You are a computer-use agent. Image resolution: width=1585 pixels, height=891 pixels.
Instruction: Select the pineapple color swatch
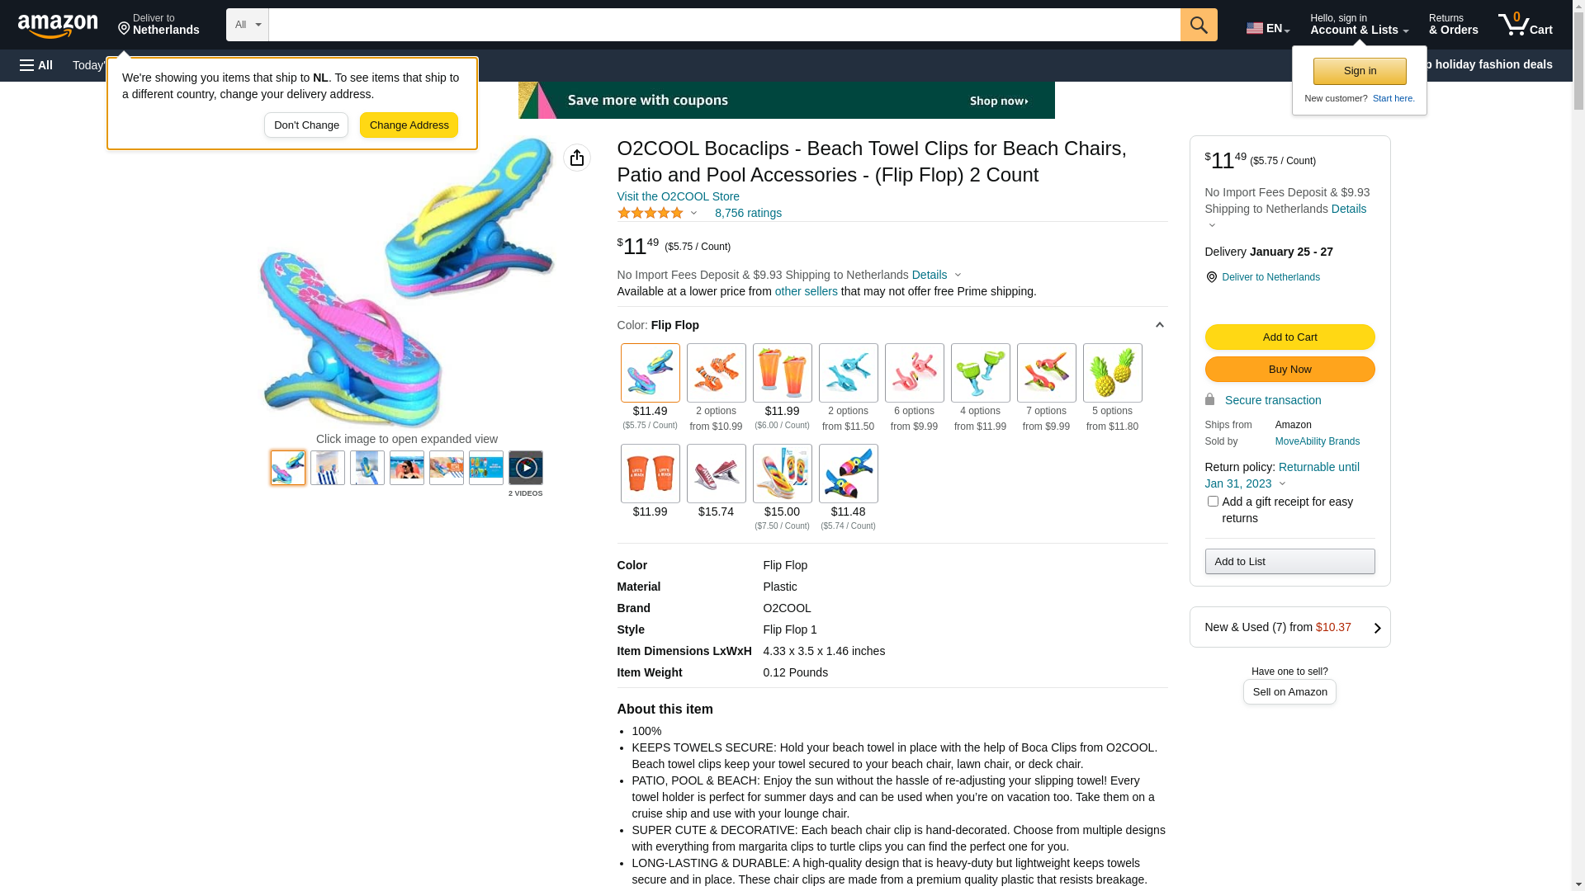1112,373
